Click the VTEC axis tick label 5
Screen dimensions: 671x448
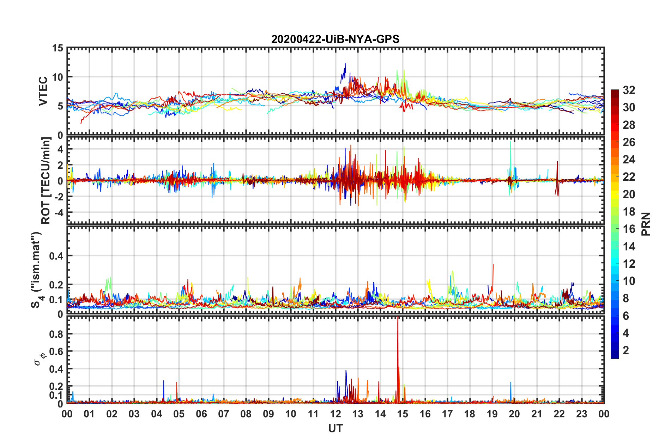point(60,106)
